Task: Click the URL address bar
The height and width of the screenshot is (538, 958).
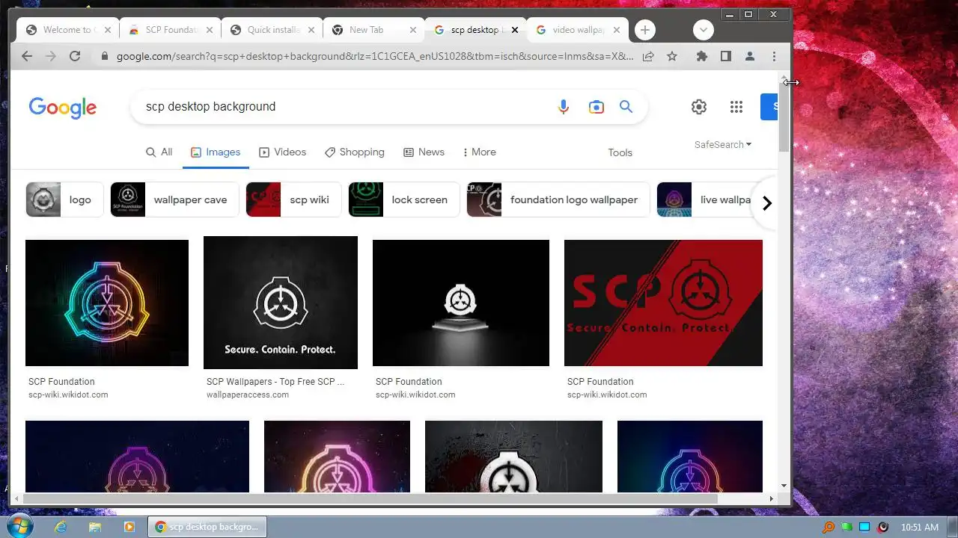Action: [x=374, y=56]
